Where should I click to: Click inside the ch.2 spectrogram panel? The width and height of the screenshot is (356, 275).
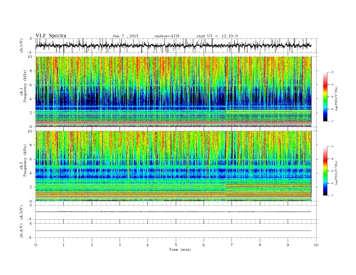173,166
